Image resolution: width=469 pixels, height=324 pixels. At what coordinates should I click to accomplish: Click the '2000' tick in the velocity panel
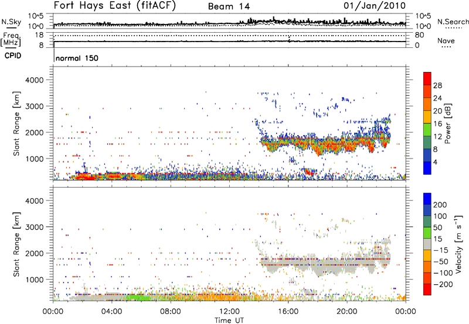click(34, 253)
